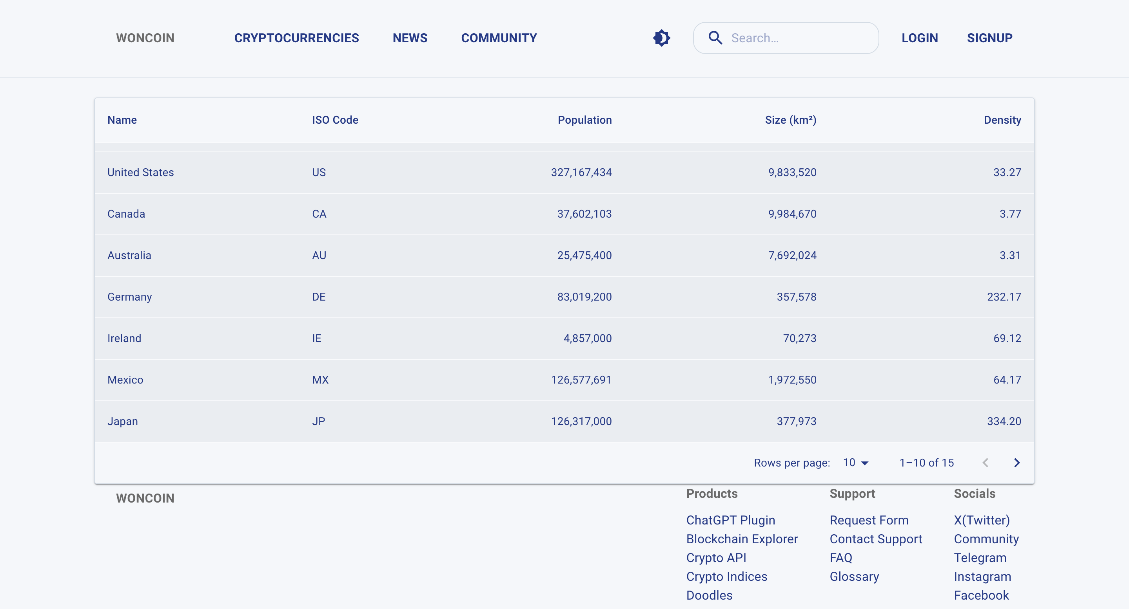Open the Blockchain Explorer footer link
Viewport: 1129px width, 609px height.
coord(742,539)
